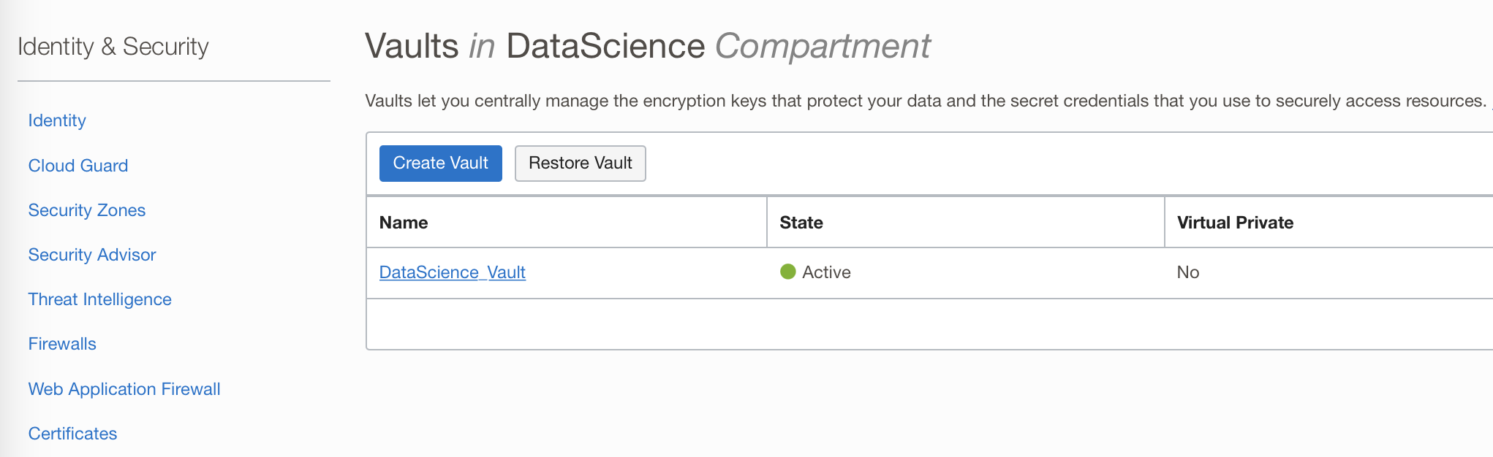Click the vault description paragraph text
This screenshot has height=457, width=1493.
925,101
